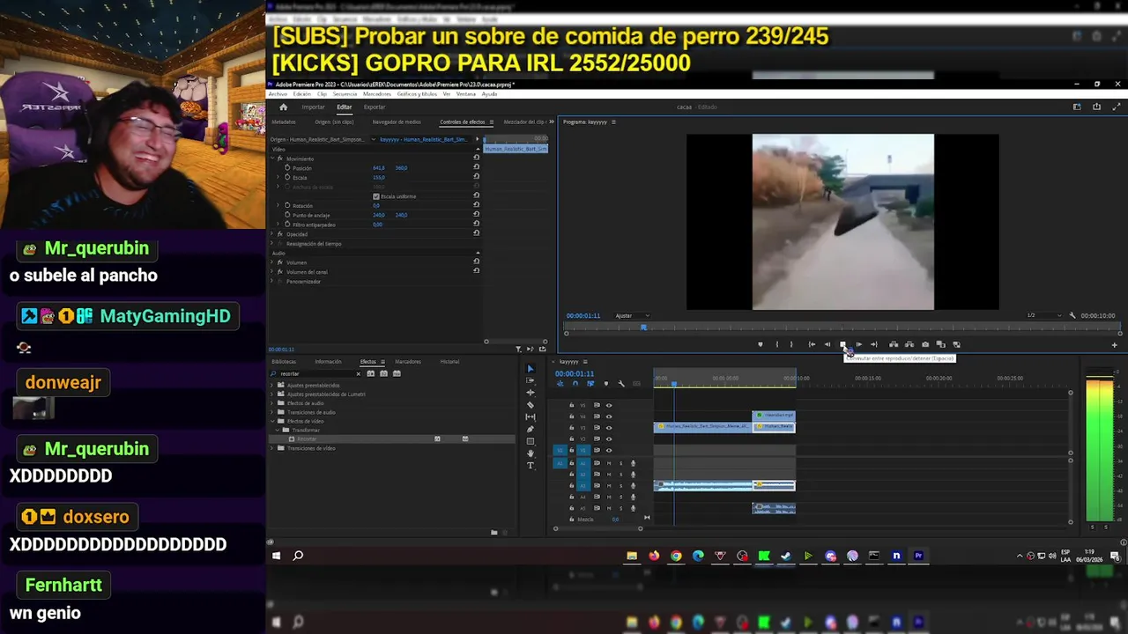Clear the recortar search field
Viewport: 1128px width, 634px height.
coord(358,373)
